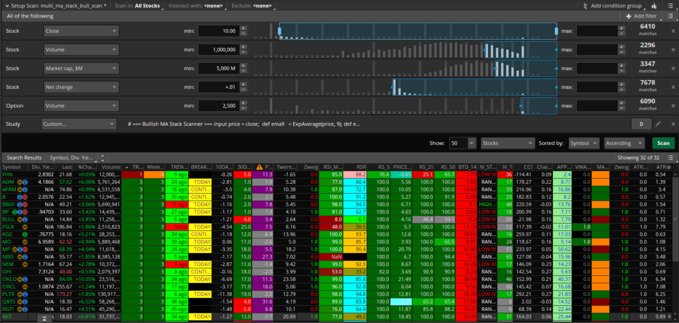Remove the Option Volume filter row
The width and height of the screenshot is (679, 323).
(x=673, y=106)
